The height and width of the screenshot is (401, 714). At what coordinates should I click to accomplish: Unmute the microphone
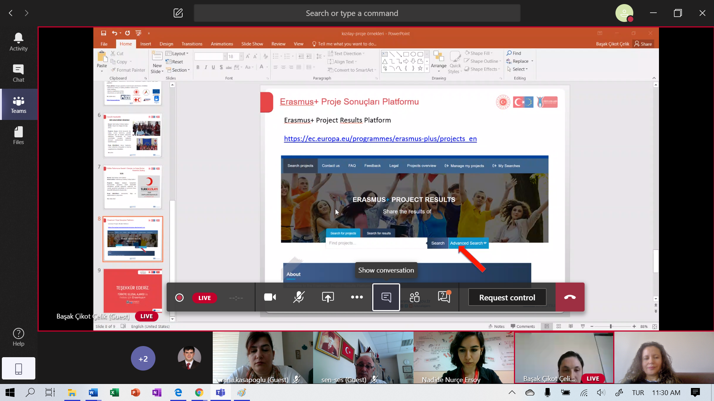coord(299,297)
